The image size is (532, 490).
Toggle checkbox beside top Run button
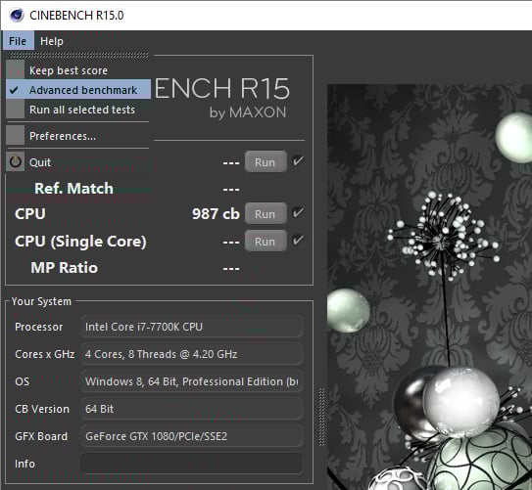coord(298,161)
